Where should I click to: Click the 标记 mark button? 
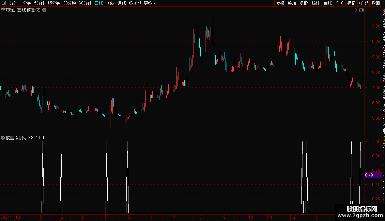[351, 3]
